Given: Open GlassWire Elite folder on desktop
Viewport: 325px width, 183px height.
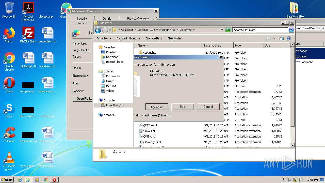Looking at the screenshot, I should pos(295,10).
